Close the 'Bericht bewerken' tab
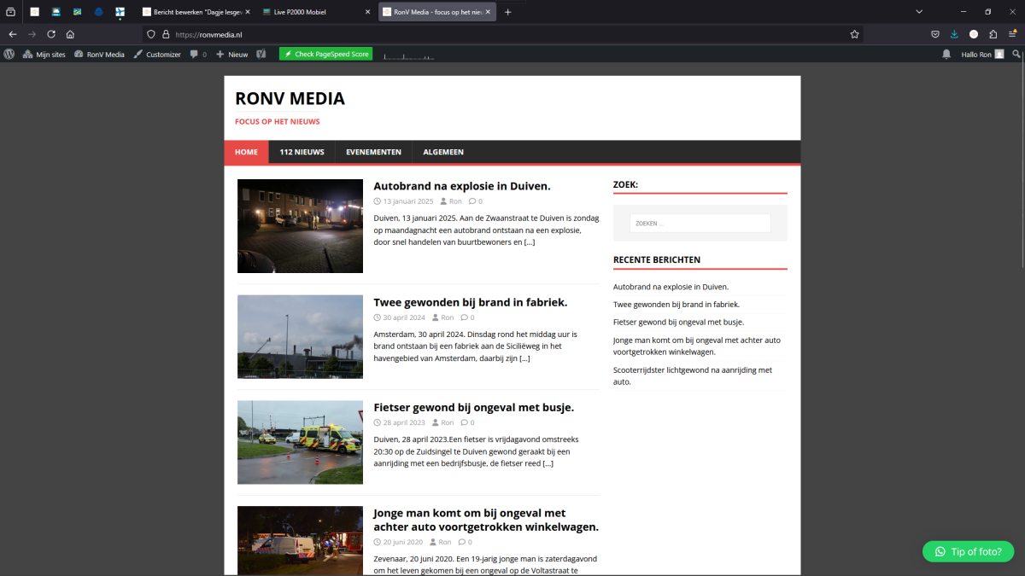 [246, 12]
